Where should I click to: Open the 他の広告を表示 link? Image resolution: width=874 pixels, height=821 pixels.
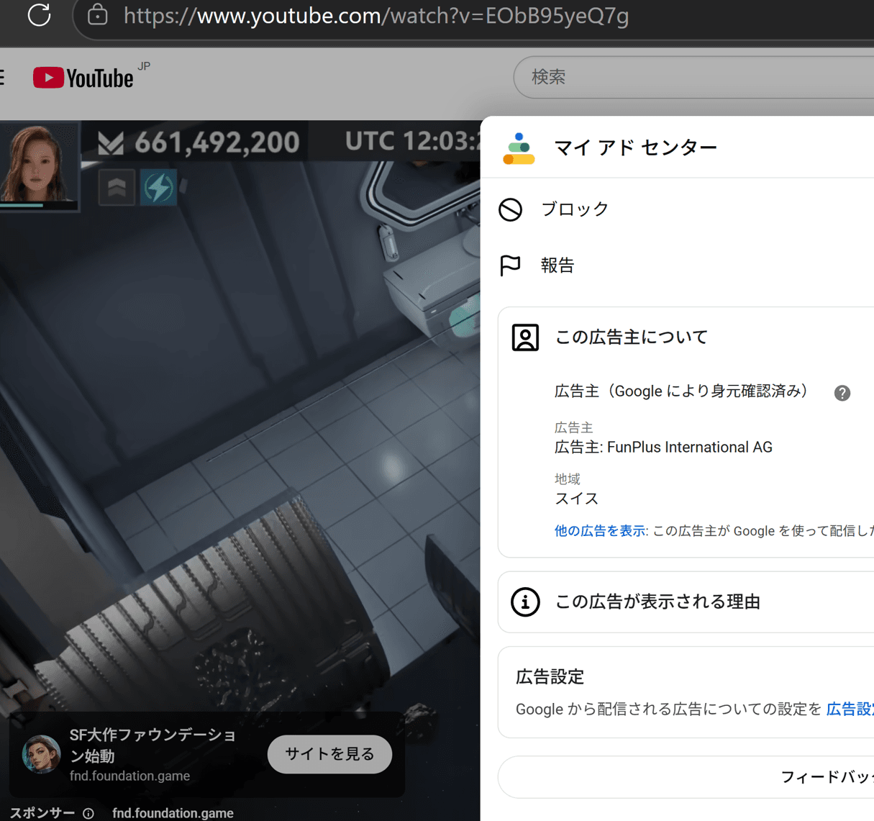click(599, 531)
